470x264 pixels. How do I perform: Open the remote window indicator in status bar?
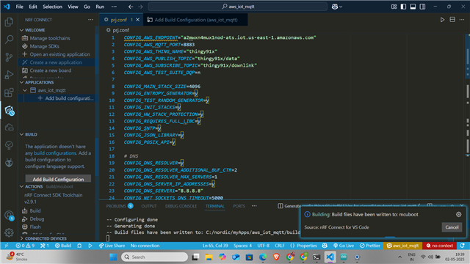pyautogui.click(x=7, y=246)
